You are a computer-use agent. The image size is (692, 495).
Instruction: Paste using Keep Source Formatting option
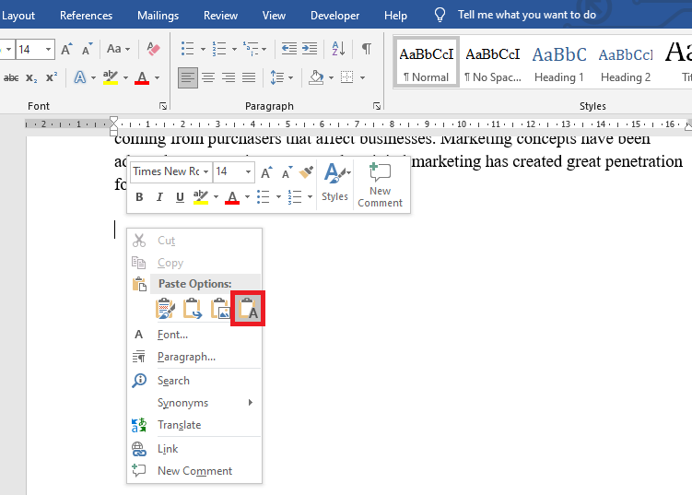click(166, 309)
